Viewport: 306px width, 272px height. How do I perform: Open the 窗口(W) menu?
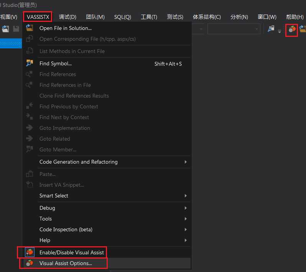pyautogui.click(x=267, y=17)
